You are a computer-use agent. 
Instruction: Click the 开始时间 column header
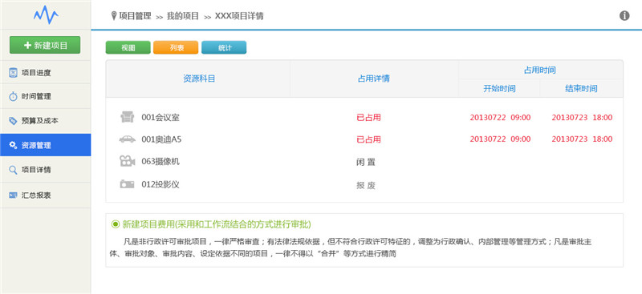499,88
